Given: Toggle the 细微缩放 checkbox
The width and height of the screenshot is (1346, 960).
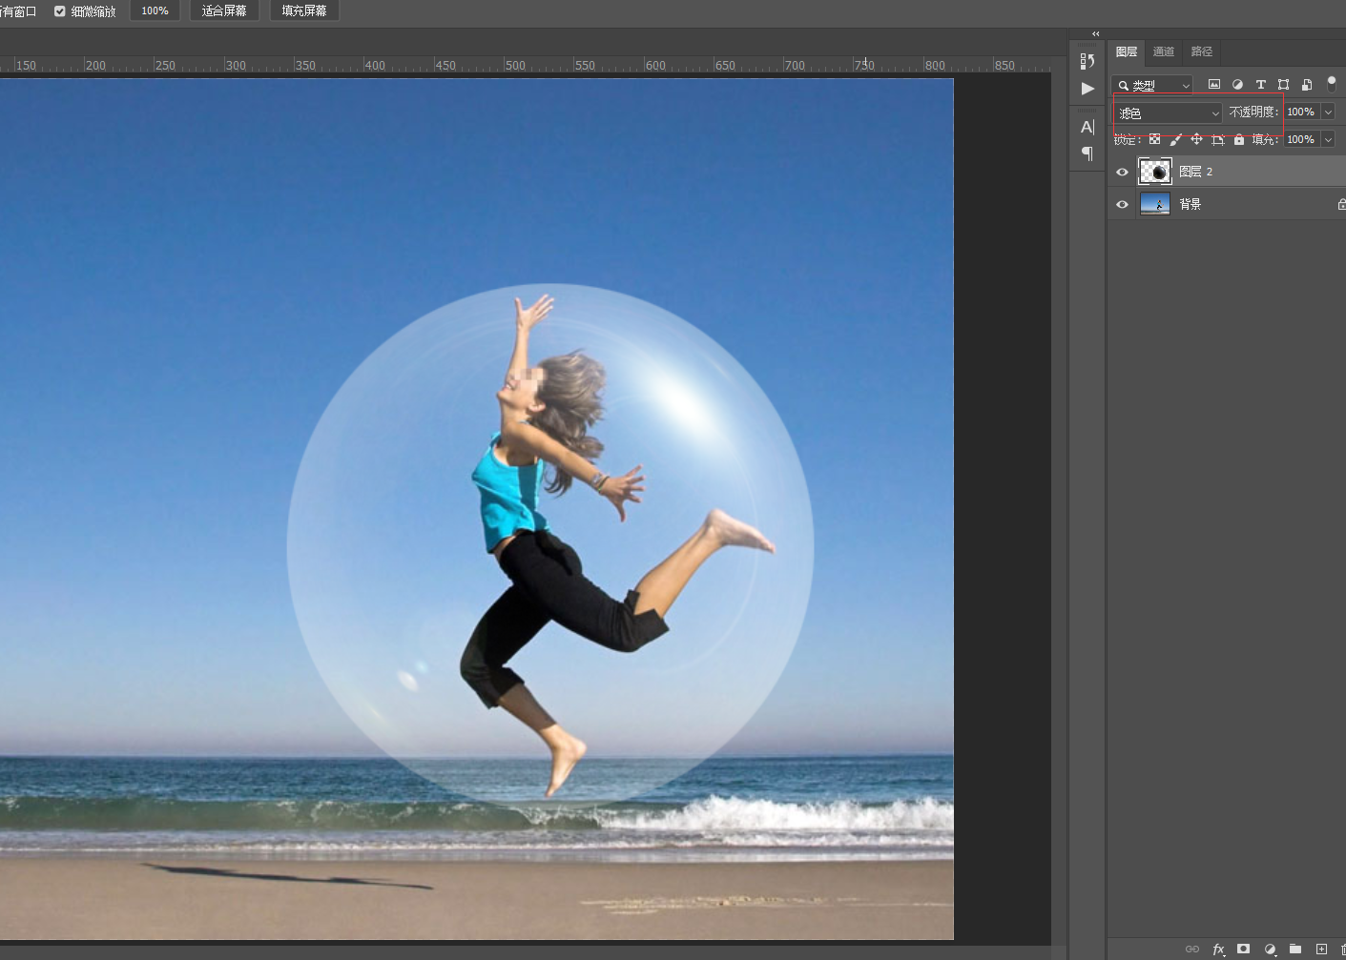Looking at the screenshot, I should 60,11.
